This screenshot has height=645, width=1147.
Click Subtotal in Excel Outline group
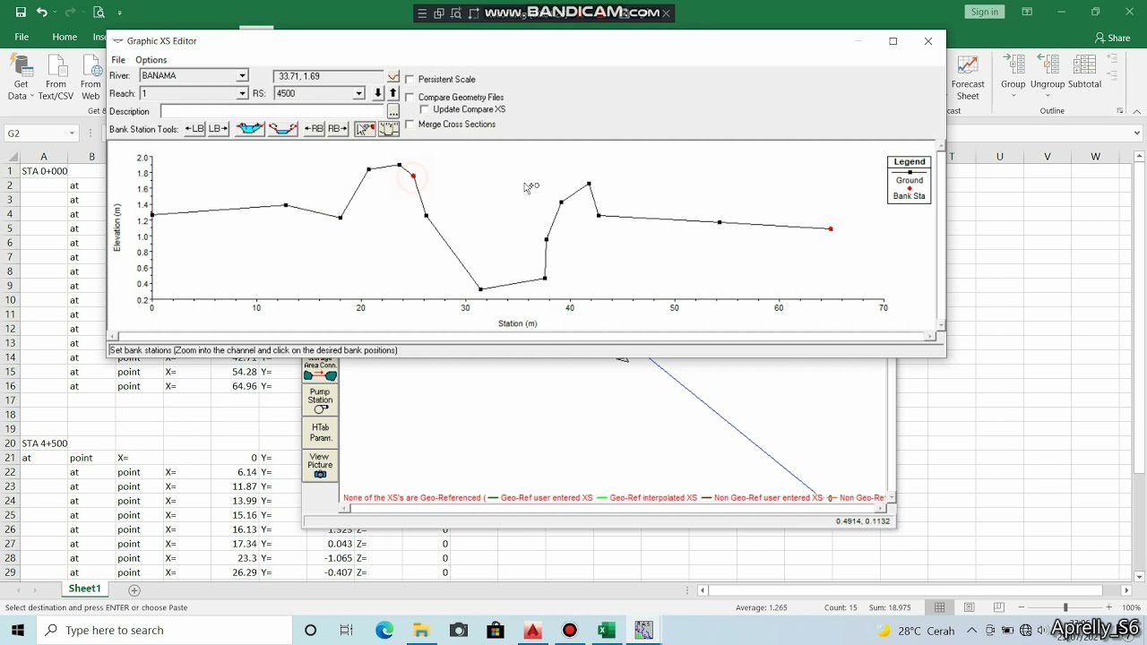point(1084,72)
